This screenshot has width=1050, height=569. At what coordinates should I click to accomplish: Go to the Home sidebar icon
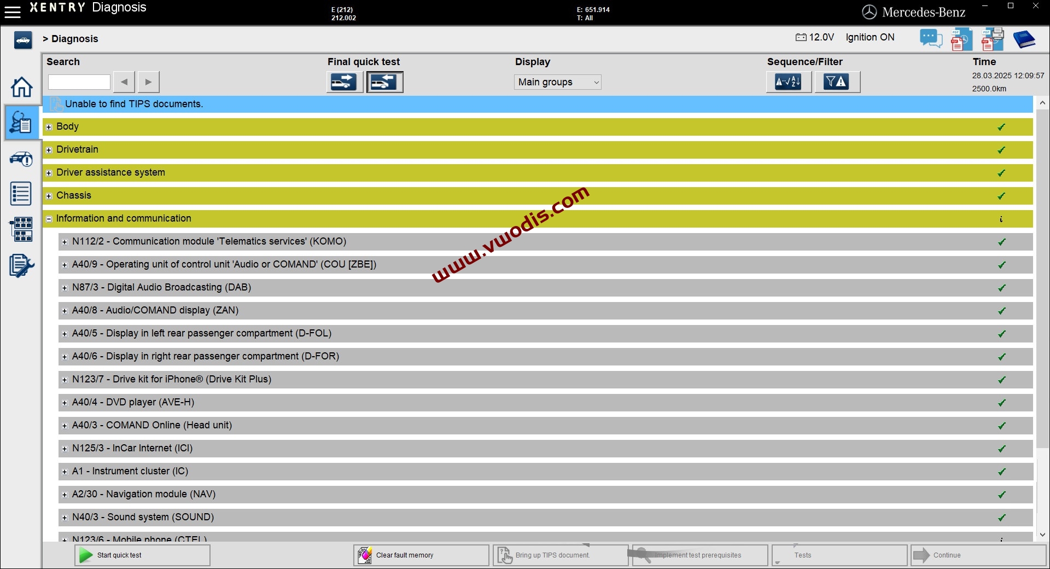21,87
